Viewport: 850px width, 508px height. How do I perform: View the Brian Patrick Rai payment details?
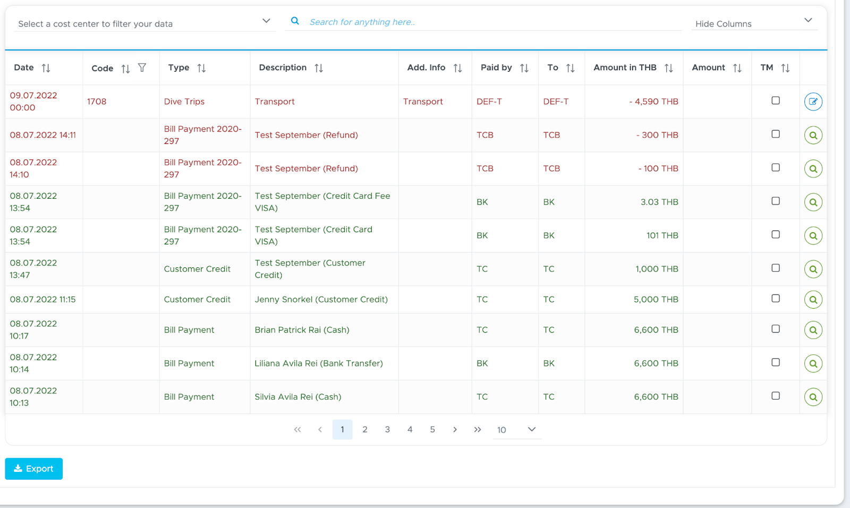(813, 330)
